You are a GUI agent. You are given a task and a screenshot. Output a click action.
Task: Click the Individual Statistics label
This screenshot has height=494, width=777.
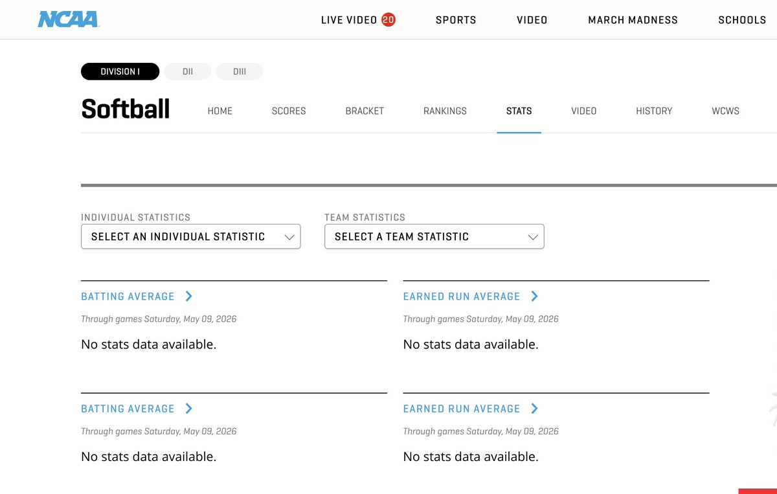coord(136,218)
